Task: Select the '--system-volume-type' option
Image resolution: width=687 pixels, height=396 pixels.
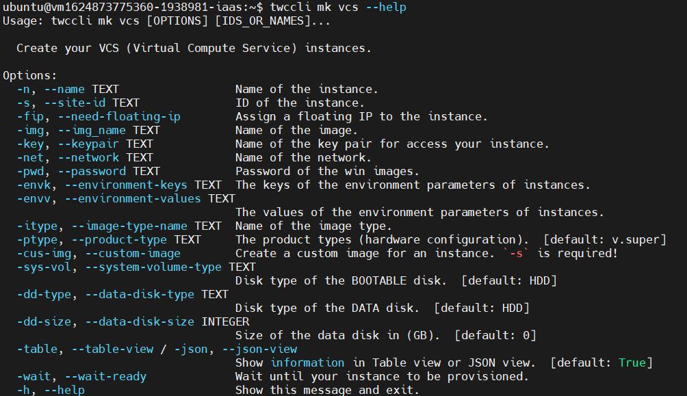Action: tap(153, 267)
